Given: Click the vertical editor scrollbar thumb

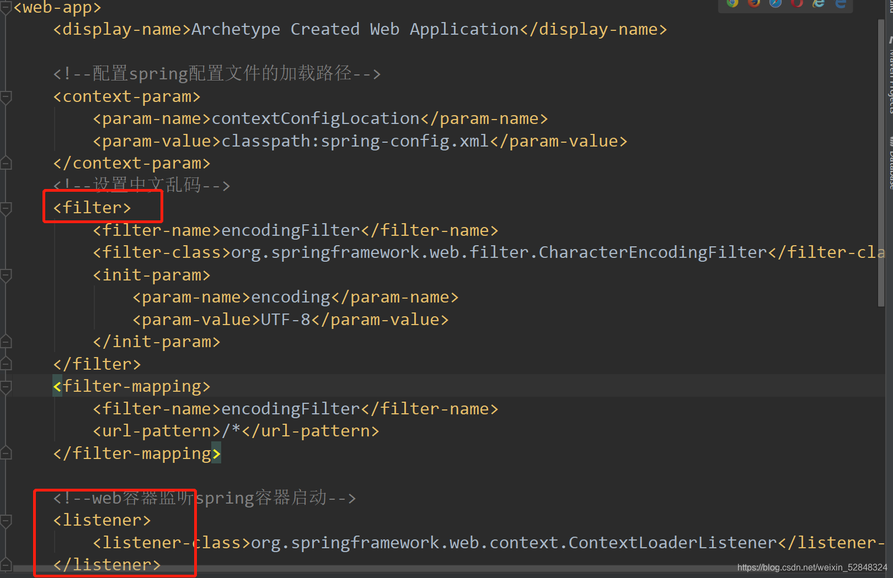Looking at the screenshot, I should click(881, 163).
